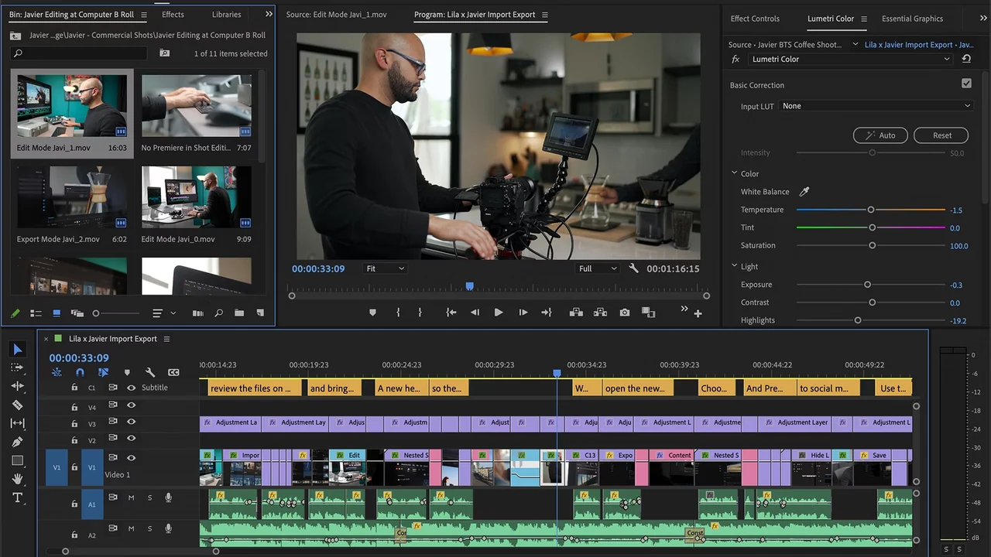Open timeline display settings wrench
This screenshot has height=557, width=991.
[x=150, y=372]
